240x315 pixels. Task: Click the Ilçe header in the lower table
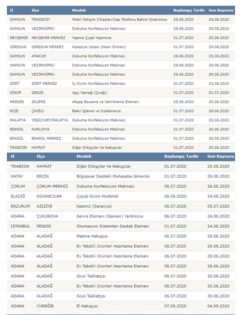click(40, 156)
